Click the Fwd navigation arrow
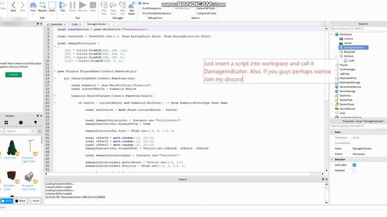 point(22,7)
